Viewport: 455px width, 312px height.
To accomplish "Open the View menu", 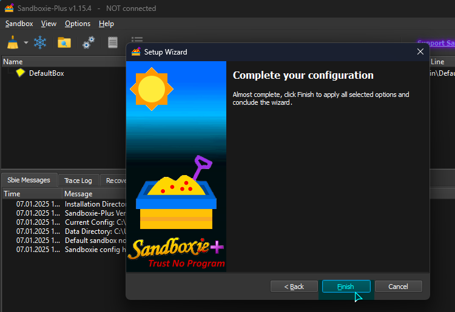I will click(x=49, y=24).
